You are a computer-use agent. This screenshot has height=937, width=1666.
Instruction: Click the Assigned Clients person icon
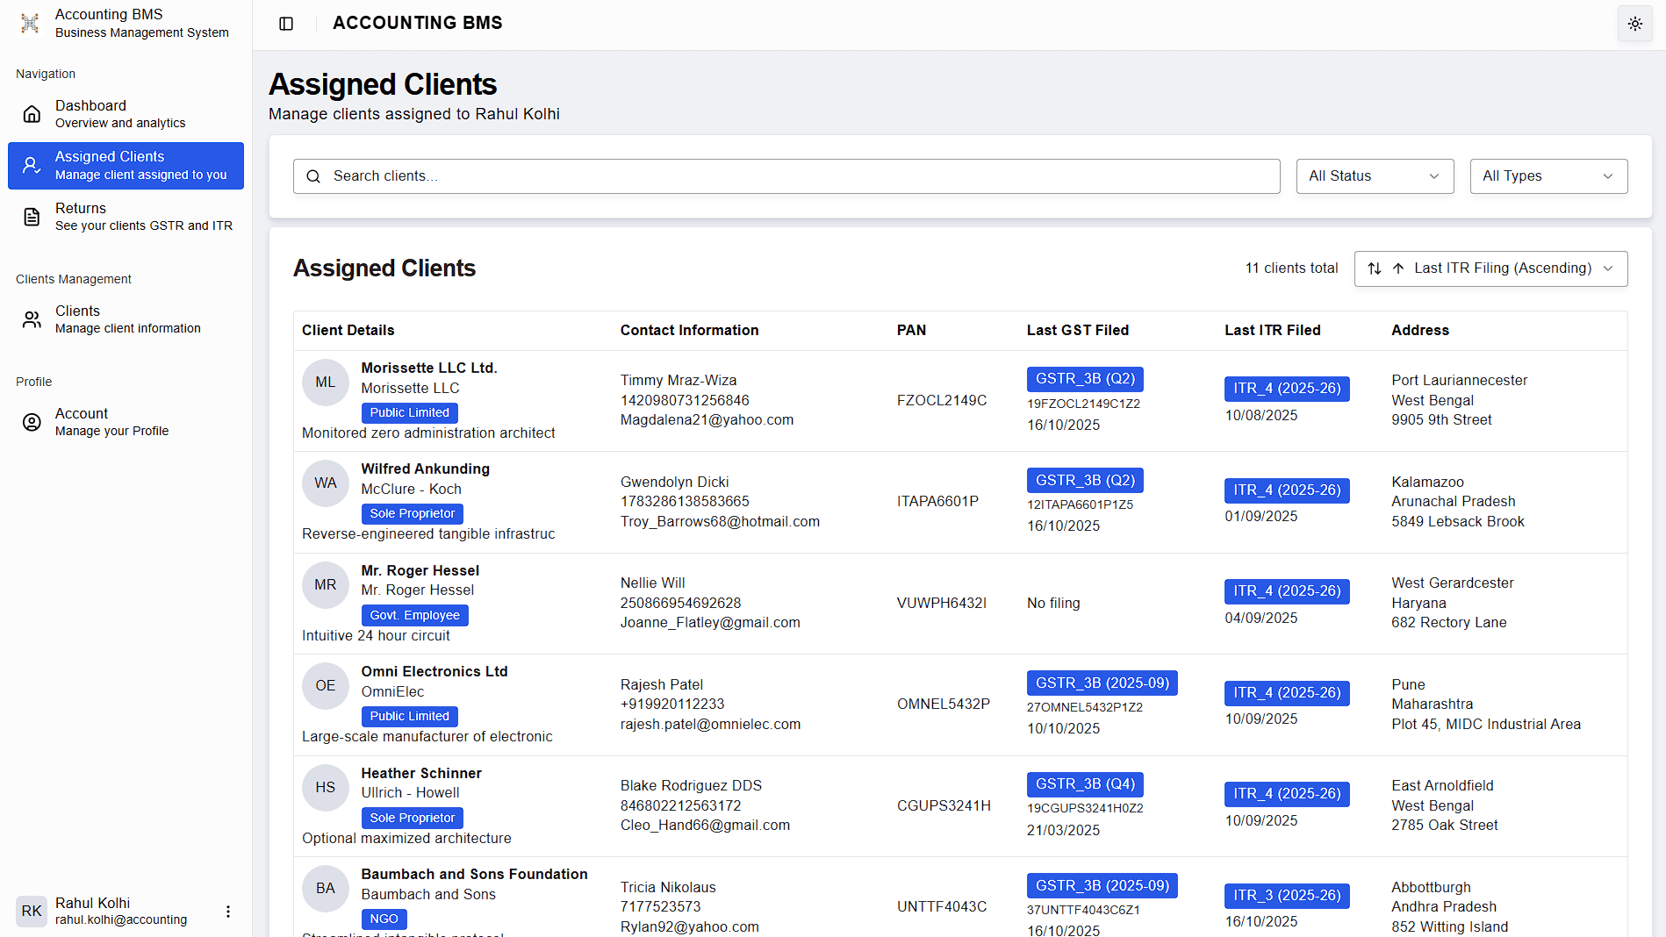32,165
